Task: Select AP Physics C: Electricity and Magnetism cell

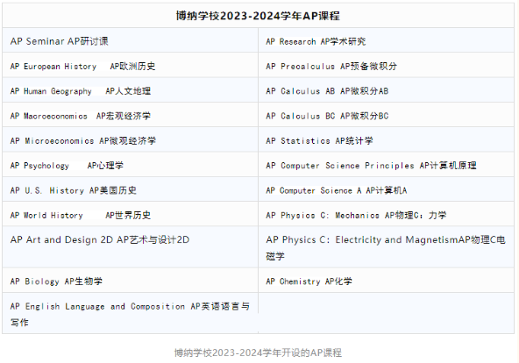Action: pyautogui.click(x=387, y=247)
